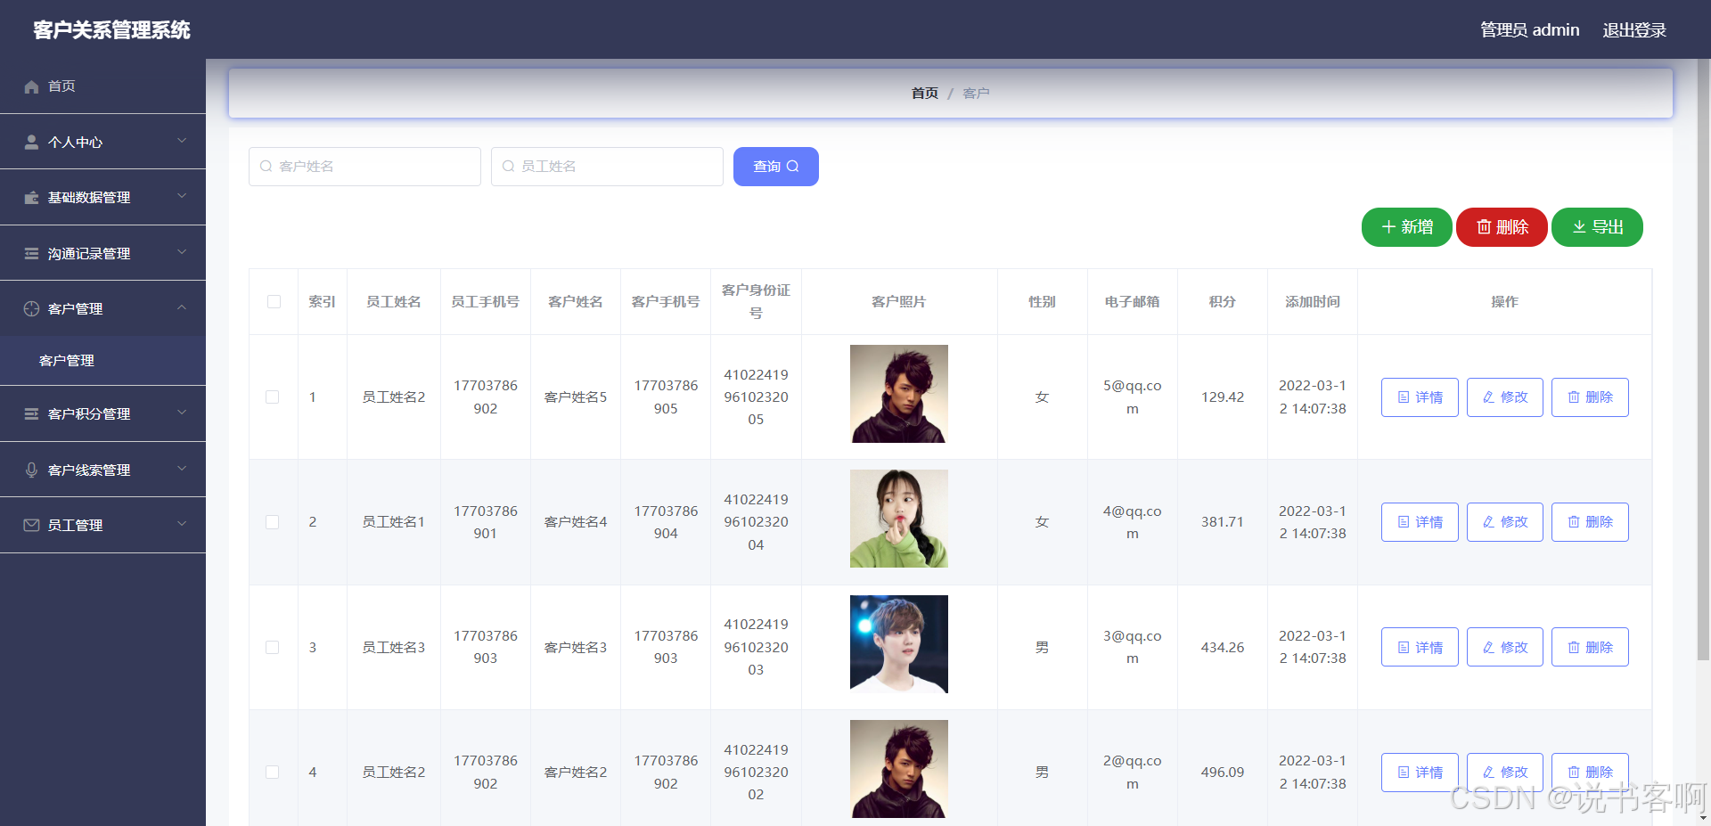Screen dimensions: 1711x826
Task: Toggle the select-all checkbox in table header
Action: 274,302
